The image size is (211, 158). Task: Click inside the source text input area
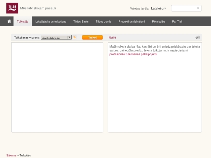click(57, 87)
